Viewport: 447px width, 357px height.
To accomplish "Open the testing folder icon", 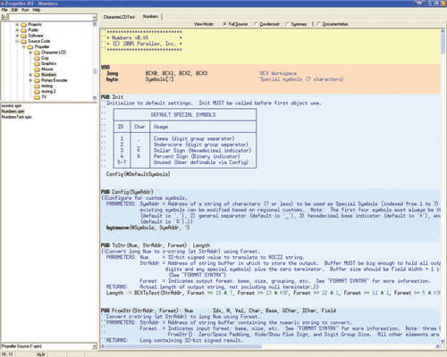I will (37, 86).
